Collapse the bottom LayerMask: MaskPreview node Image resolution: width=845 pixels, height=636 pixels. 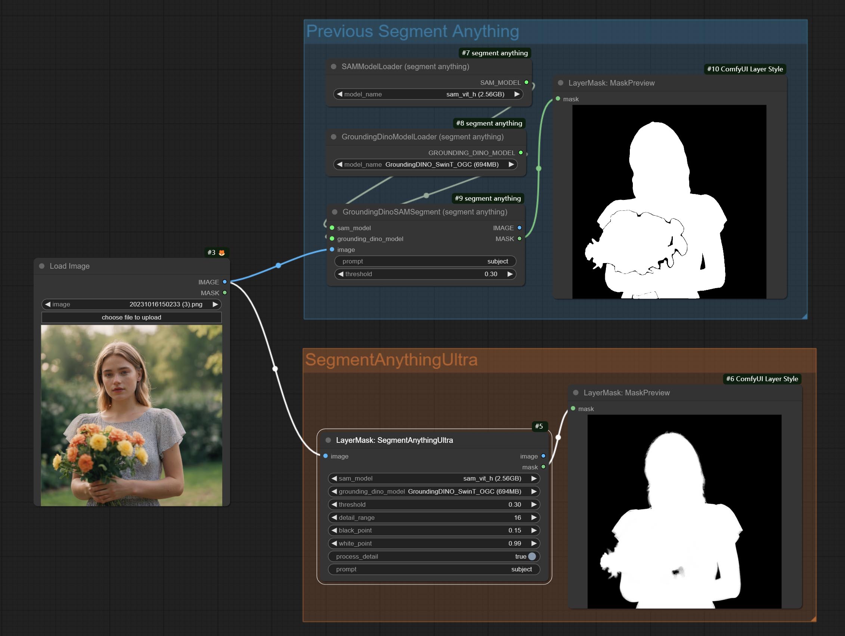(576, 393)
